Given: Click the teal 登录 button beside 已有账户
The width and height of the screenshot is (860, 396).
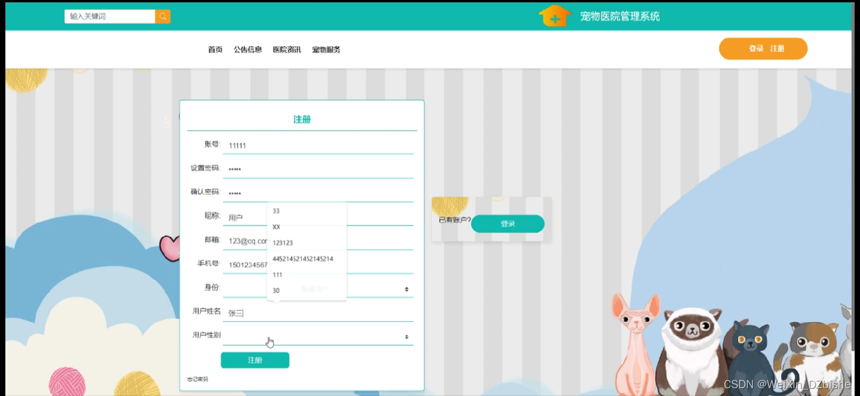Looking at the screenshot, I should pos(508,224).
